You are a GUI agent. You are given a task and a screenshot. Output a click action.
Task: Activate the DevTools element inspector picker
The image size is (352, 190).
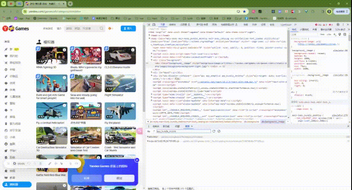coord(149,25)
